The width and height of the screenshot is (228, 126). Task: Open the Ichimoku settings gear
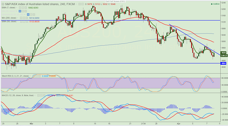[31, 14]
